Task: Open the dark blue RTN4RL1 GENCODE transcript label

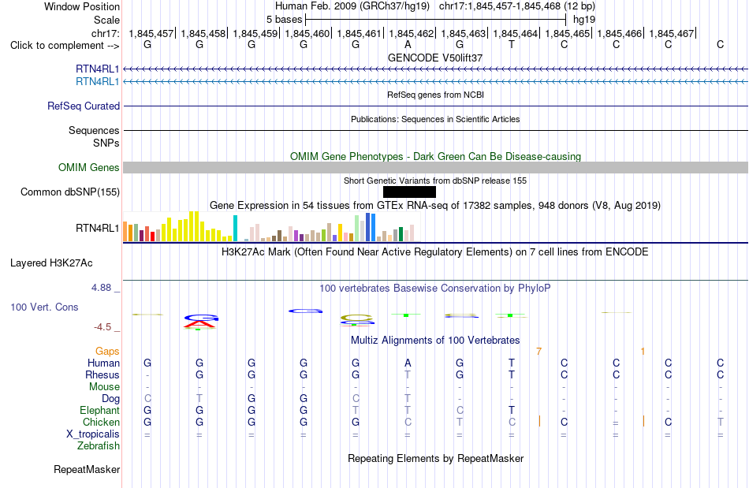Action: [98, 69]
